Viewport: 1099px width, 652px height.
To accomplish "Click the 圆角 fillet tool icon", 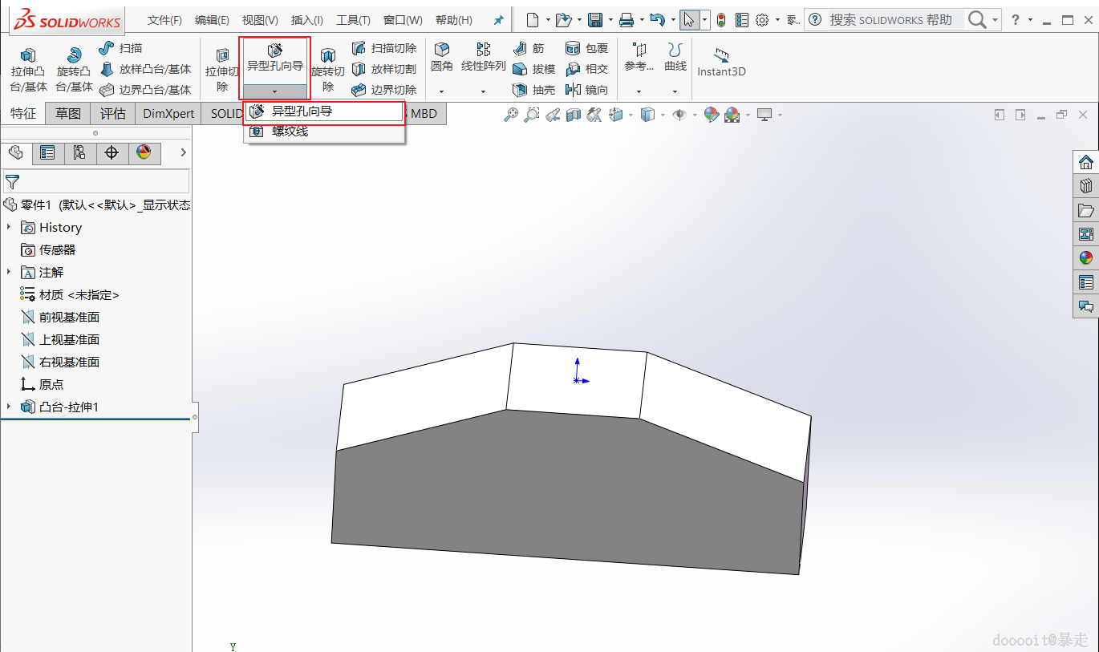I will click(x=441, y=56).
